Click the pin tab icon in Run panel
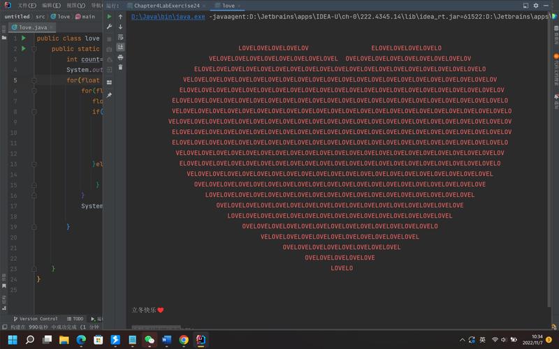The image size is (559, 349). [x=109, y=95]
